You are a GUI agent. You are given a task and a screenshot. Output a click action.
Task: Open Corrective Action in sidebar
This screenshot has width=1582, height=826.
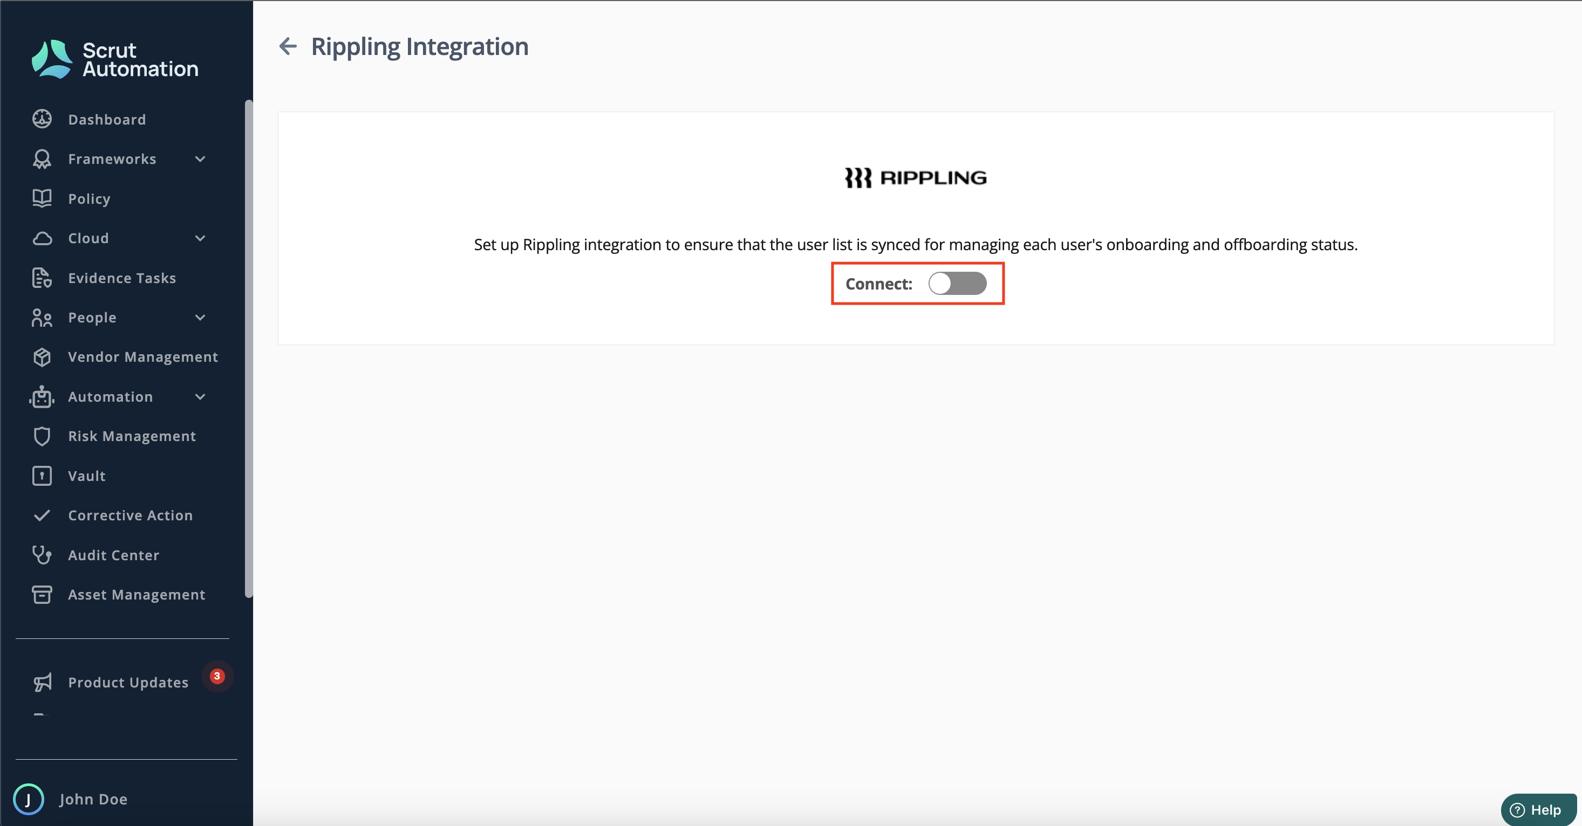(130, 515)
